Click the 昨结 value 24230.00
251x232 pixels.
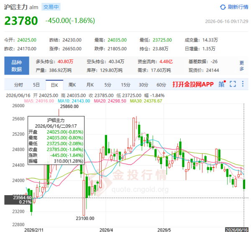coord(72,40)
